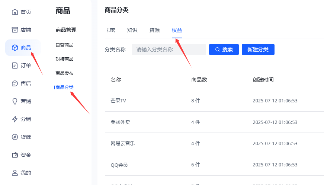Click the creation time of 美团外卖

coord(275,122)
